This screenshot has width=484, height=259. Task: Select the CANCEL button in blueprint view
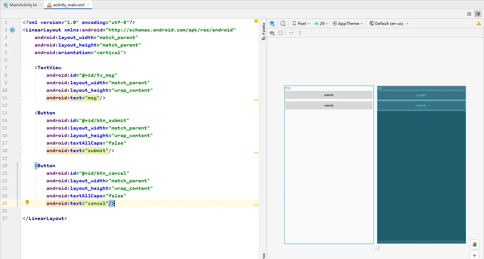click(x=421, y=106)
